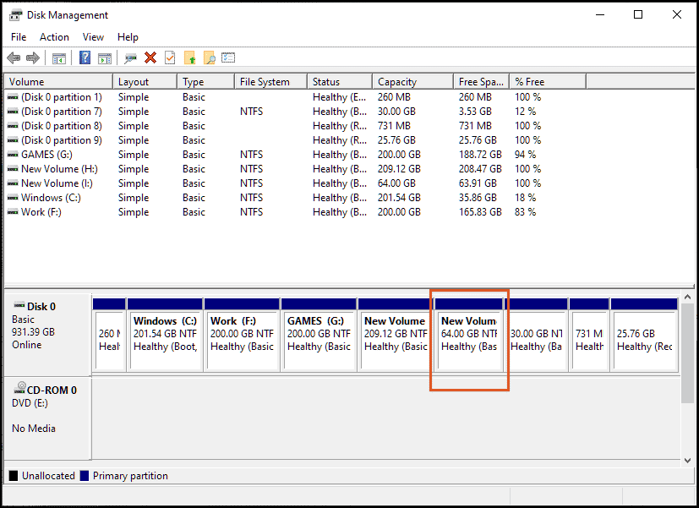Click the Disk Management icon in the title bar
Screen dimensions: 699x508
click(x=14, y=14)
